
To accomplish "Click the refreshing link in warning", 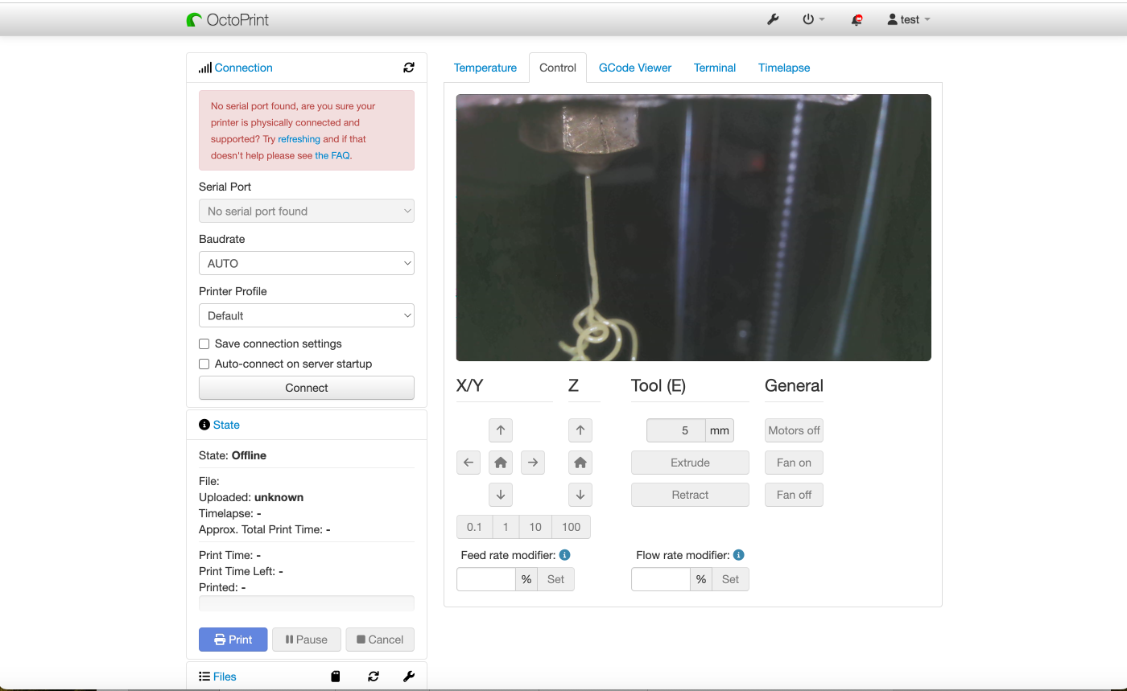I will coord(299,139).
